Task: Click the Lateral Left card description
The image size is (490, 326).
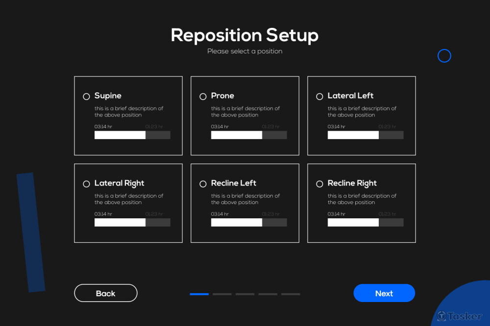Action: (x=362, y=112)
